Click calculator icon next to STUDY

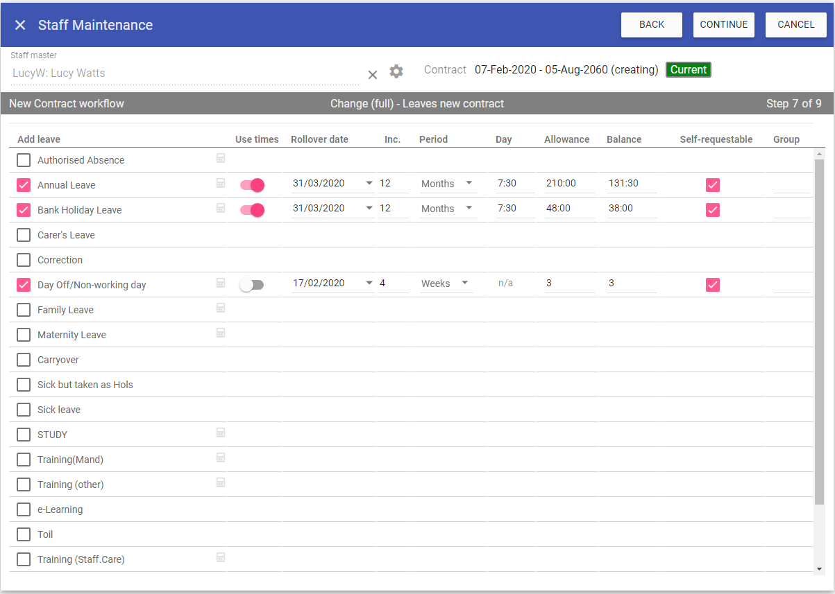point(221,433)
